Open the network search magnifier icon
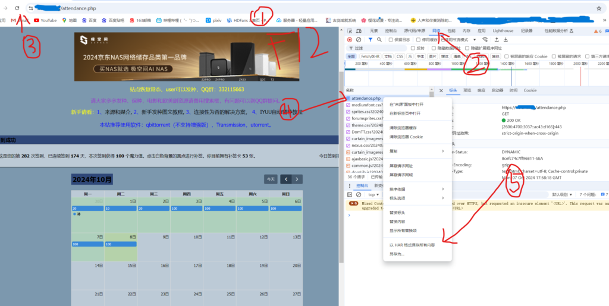Viewport: 609px width, 306px height. (x=379, y=40)
